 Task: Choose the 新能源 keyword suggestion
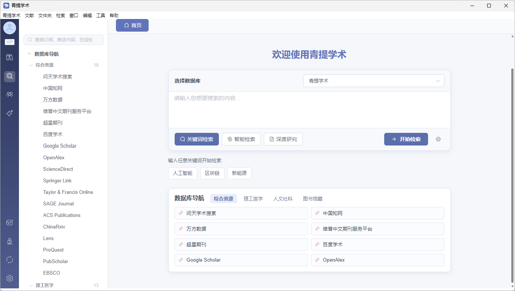pos(239,173)
